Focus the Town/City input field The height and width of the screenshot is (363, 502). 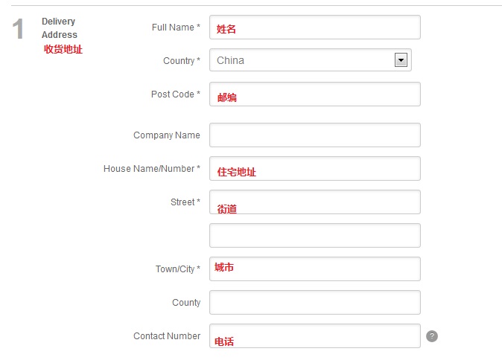(x=315, y=269)
